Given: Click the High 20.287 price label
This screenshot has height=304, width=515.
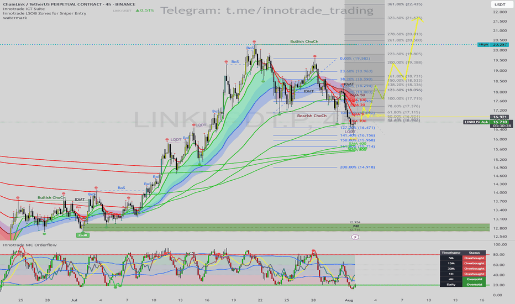Looking at the screenshot, I should click(x=493, y=44).
